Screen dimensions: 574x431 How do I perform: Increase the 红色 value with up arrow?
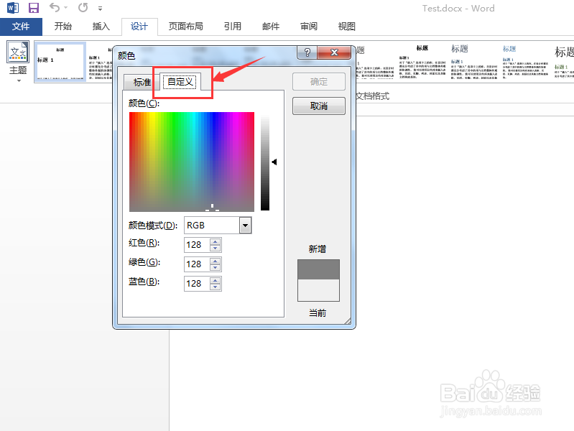tap(216, 241)
